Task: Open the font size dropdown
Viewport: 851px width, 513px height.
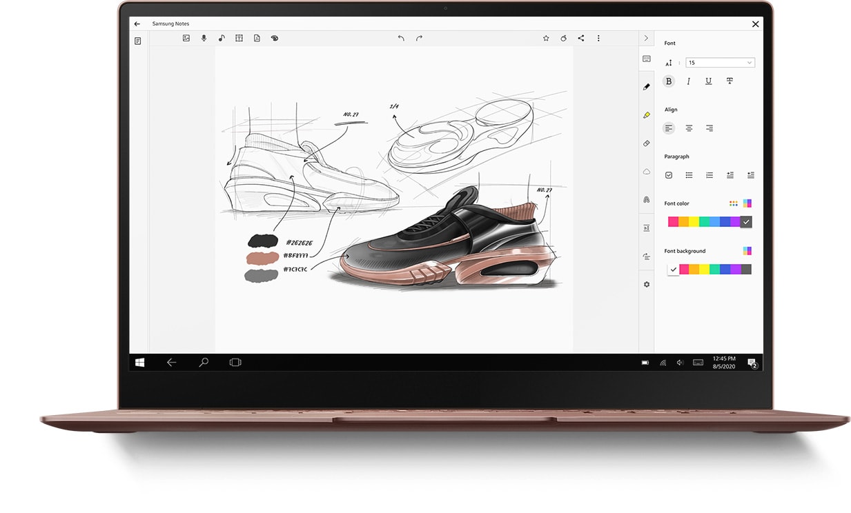Action: tap(719, 63)
